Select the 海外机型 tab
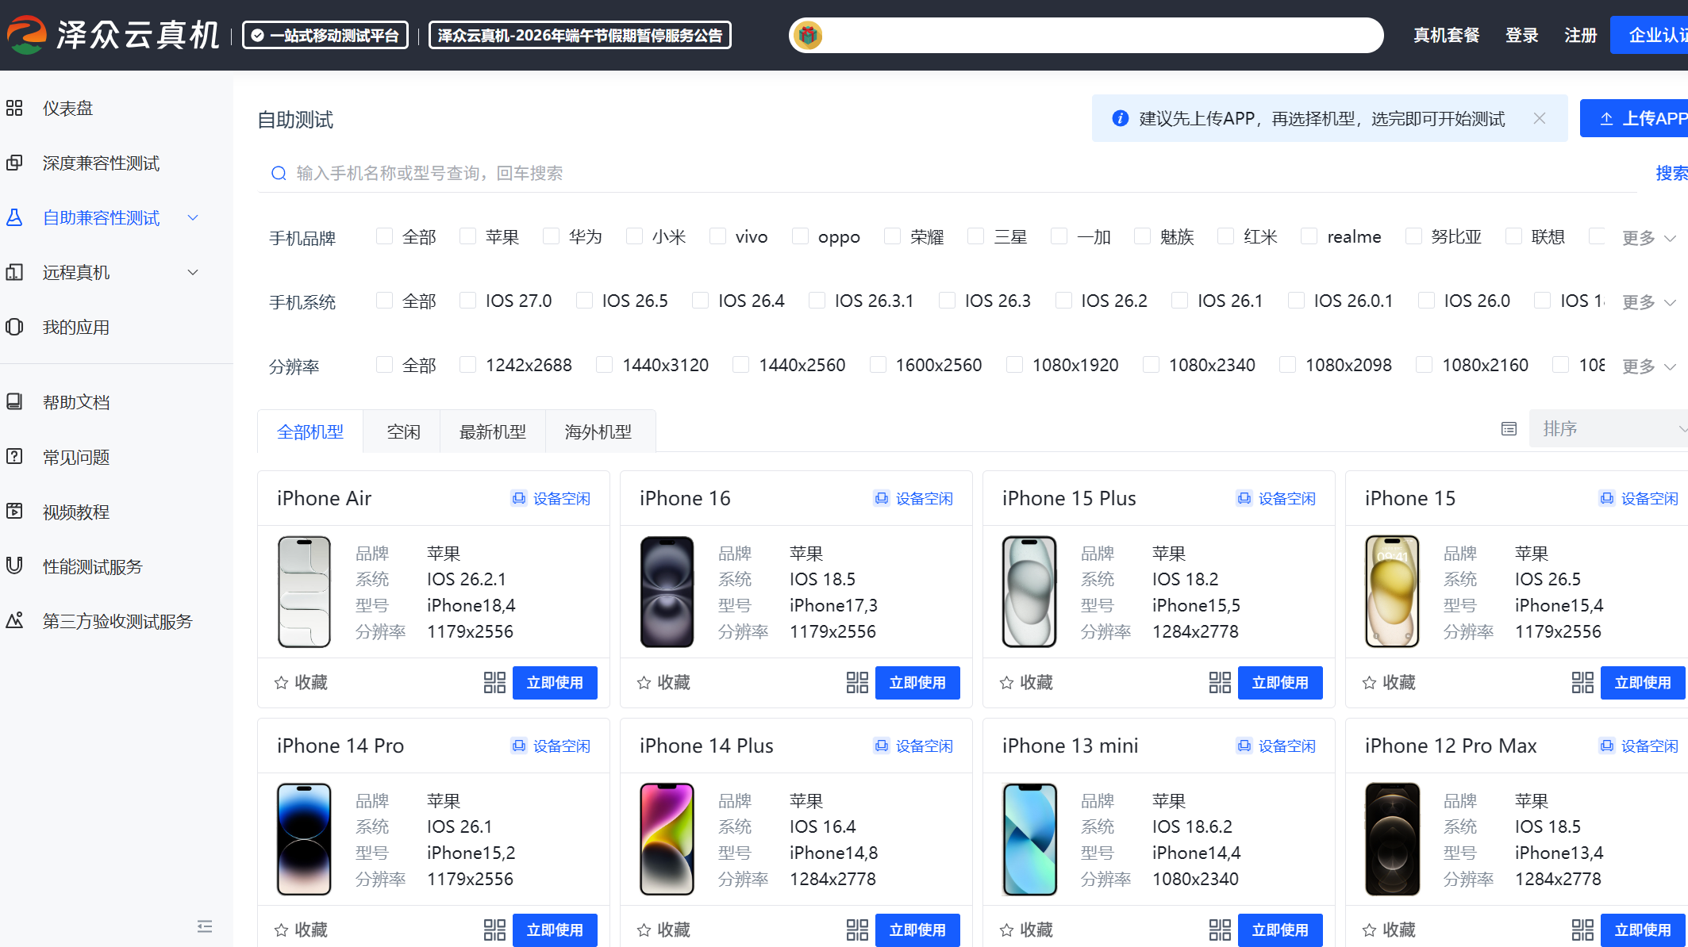The height and width of the screenshot is (947, 1688). tap(598, 431)
